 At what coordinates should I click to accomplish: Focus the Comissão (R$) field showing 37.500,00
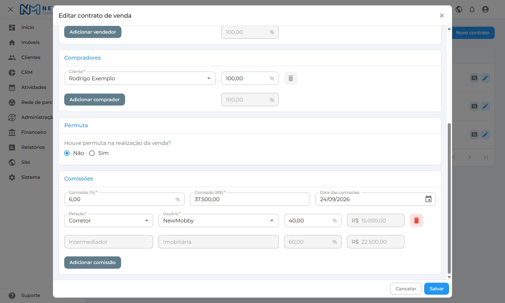250,199
